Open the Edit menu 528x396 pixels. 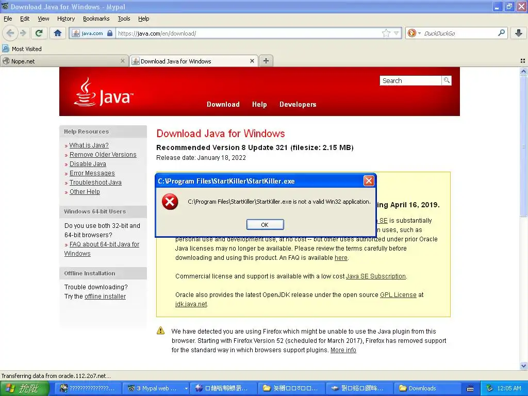tap(25, 19)
